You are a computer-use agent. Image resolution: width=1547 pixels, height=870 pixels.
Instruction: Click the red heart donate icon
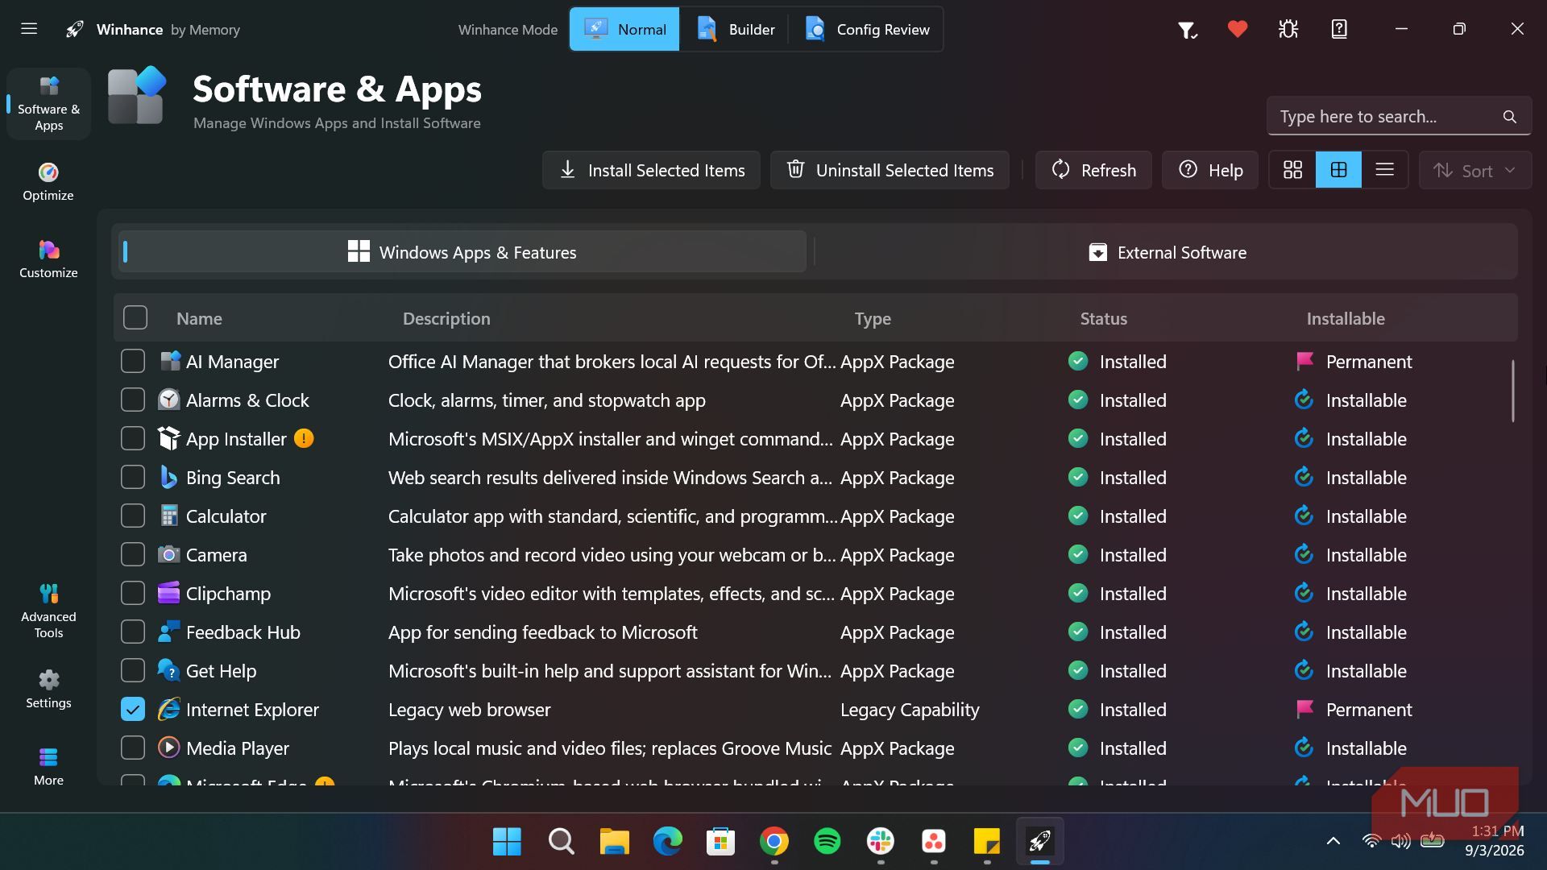pos(1238,29)
